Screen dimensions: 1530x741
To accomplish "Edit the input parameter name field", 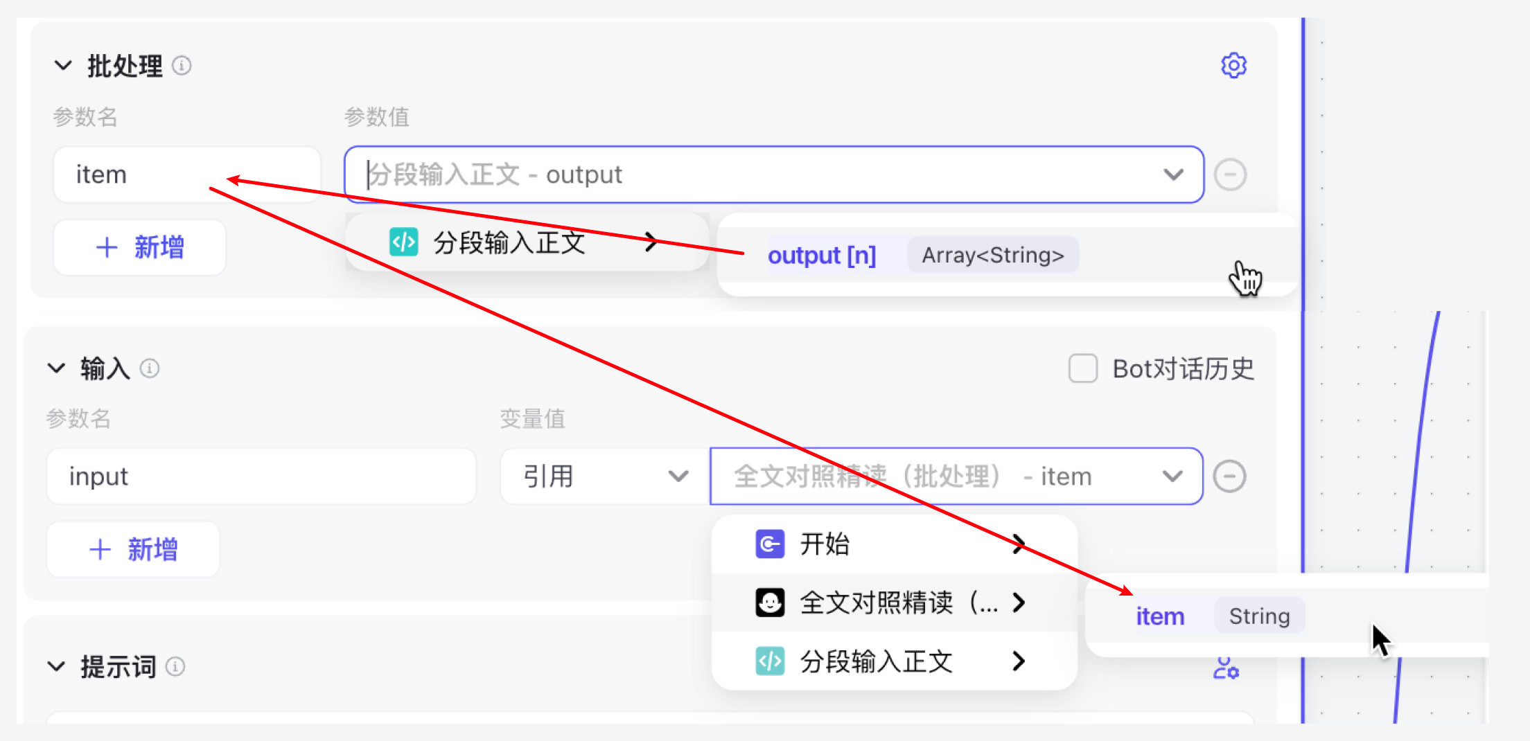I will 261,476.
